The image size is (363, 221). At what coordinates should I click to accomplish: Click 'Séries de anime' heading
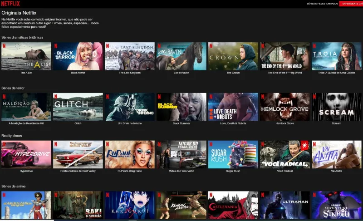click(x=14, y=187)
